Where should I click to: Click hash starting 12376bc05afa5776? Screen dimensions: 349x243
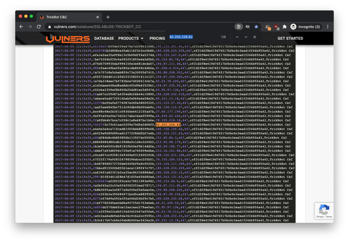124,103
